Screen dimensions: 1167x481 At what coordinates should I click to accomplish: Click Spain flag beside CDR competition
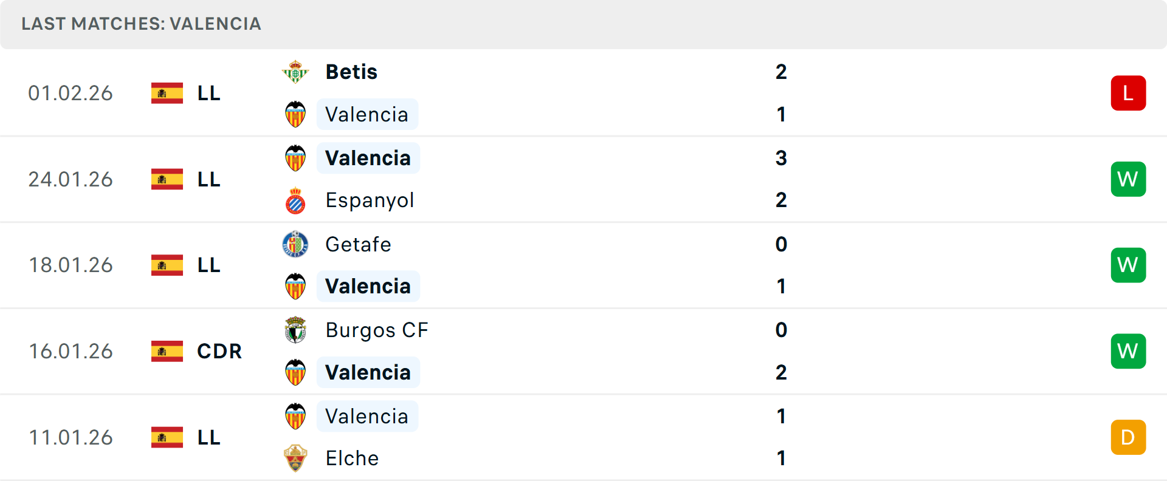(167, 352)
